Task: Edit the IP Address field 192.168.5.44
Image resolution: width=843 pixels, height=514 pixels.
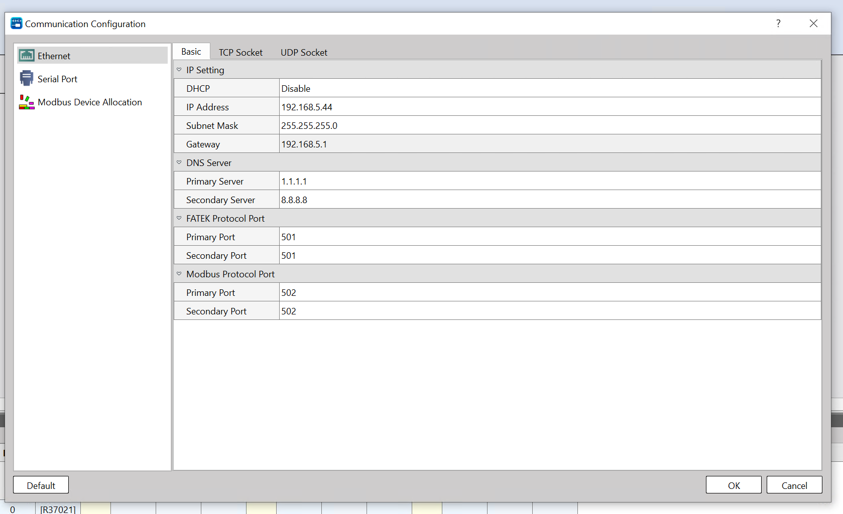Action: [x=549, y=107]
